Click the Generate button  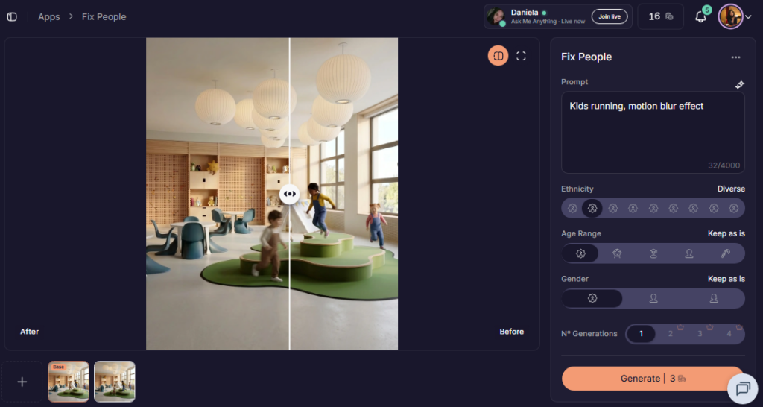click(653, 378)
